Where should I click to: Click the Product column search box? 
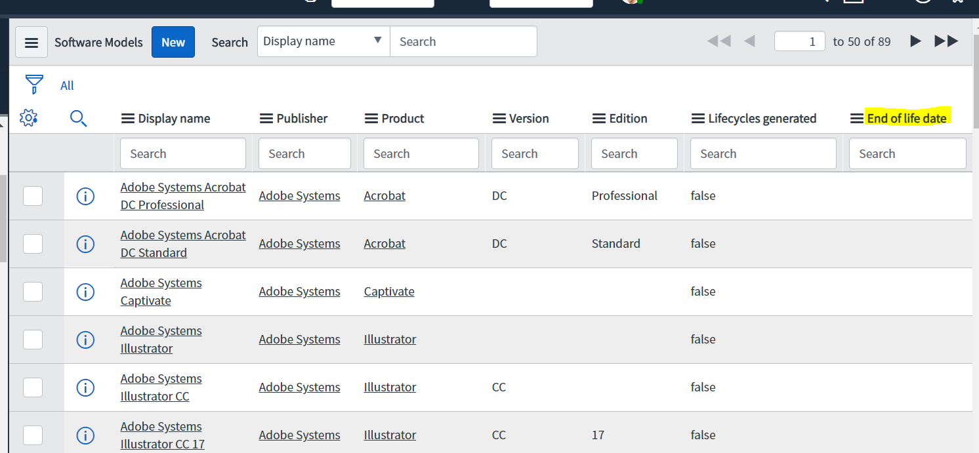click(421, 153)
